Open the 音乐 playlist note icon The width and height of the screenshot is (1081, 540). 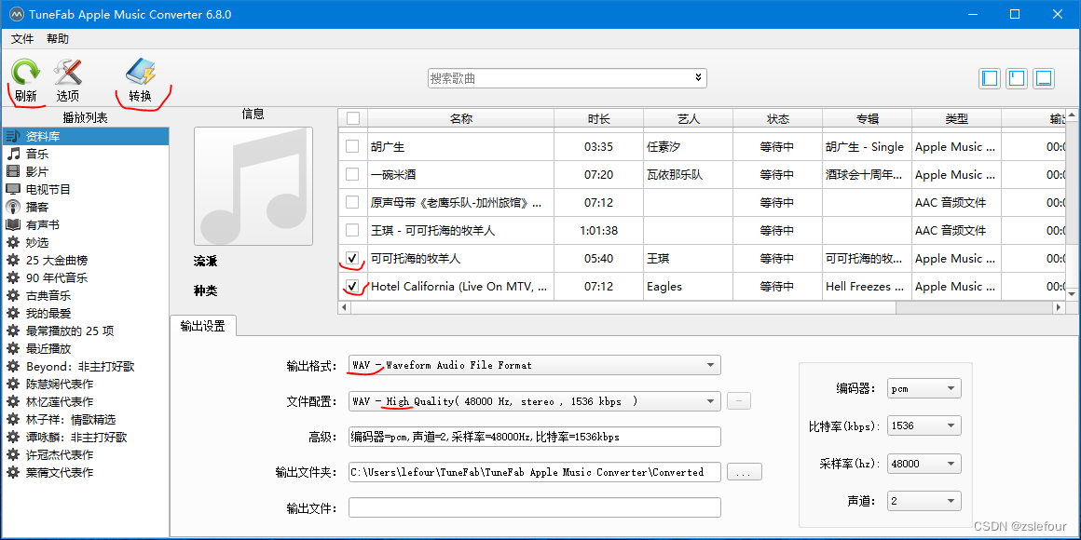[12, 154]
